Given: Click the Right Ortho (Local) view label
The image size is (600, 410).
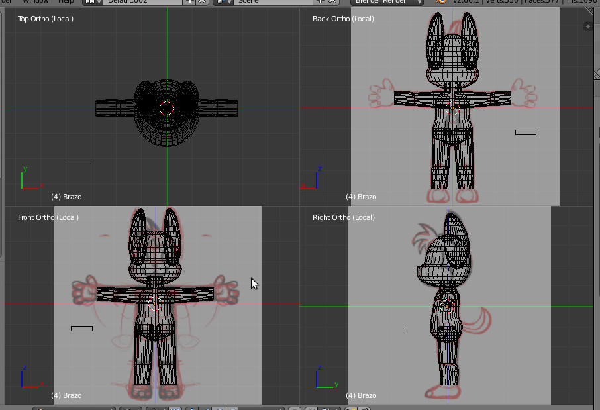Looking at the screenshot, I should (344, 217).
